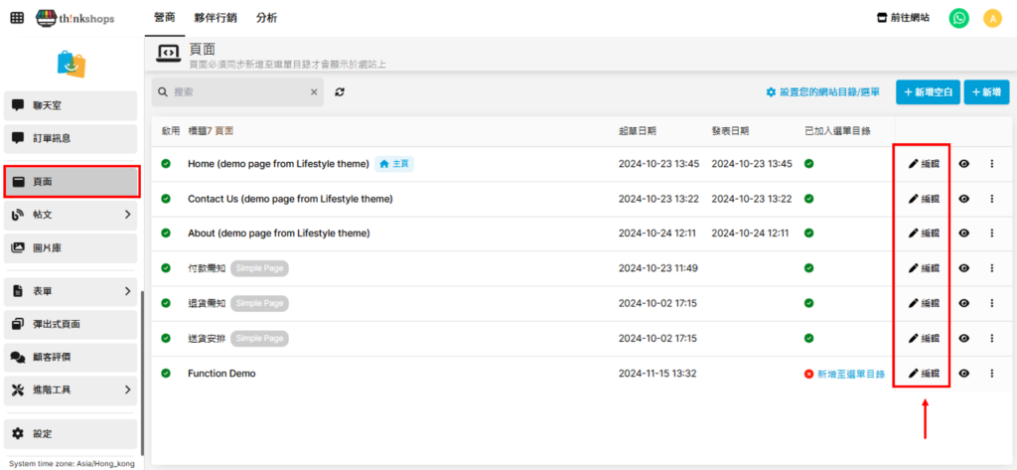Toggle preview eye for Home page row
Viewport: 1017px width, 470px height.
click(963, 164)
